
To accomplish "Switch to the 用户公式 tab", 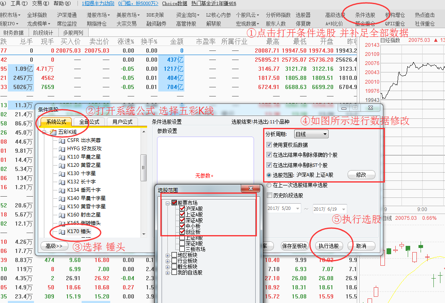I will point(122,122).
